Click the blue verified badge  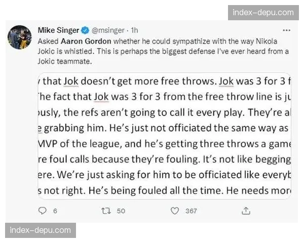pos(86,30)
